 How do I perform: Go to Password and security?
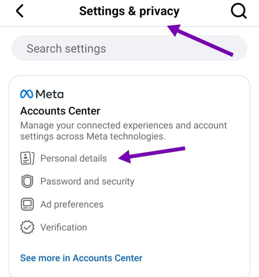tap(87, 181)
